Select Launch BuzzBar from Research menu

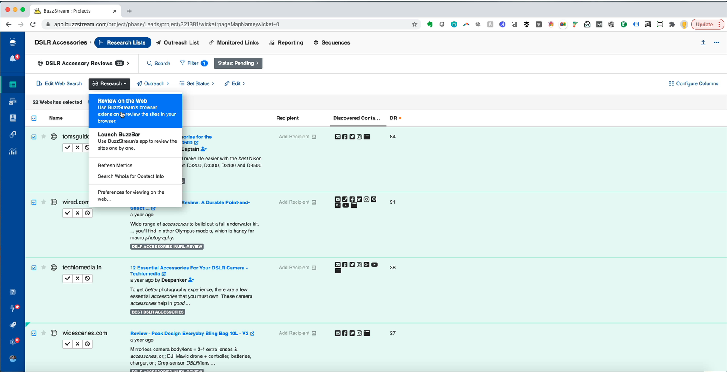click(x=119, y=135)
